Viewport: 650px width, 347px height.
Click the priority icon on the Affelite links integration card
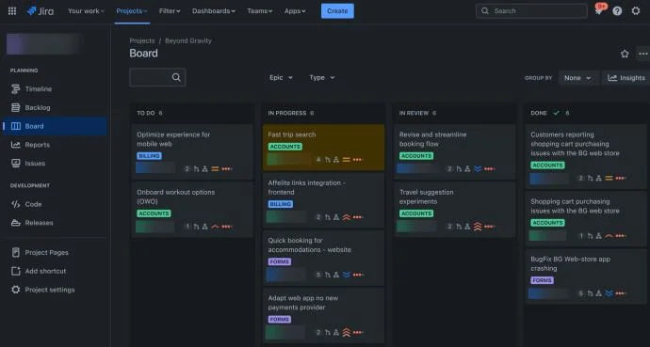coord(346,217)
